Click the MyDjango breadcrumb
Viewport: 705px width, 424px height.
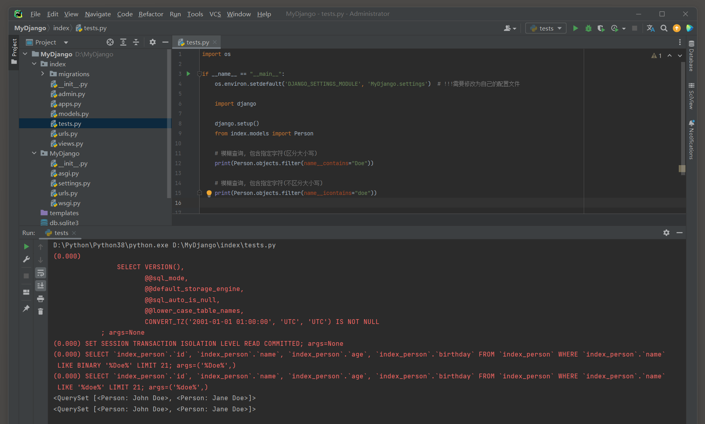click(x=30, y=28)
